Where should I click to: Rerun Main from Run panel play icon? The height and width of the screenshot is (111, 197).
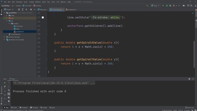click(5, 83)
